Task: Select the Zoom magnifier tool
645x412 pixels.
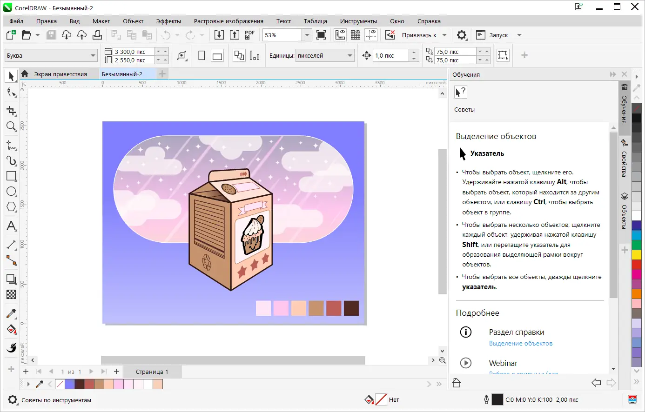Action: coord(11,126)
